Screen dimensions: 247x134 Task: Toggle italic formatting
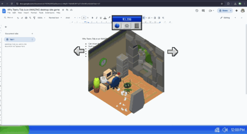tap(97, 18)
